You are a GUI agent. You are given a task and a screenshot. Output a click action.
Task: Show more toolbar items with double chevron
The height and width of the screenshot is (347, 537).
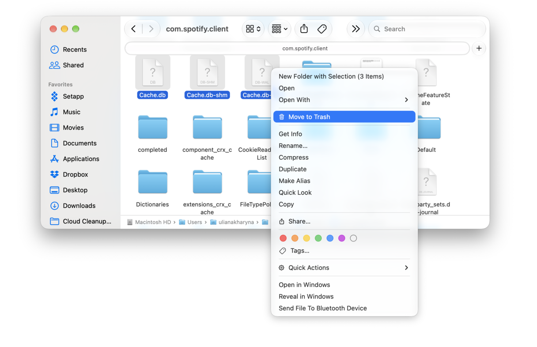point(355,29)
